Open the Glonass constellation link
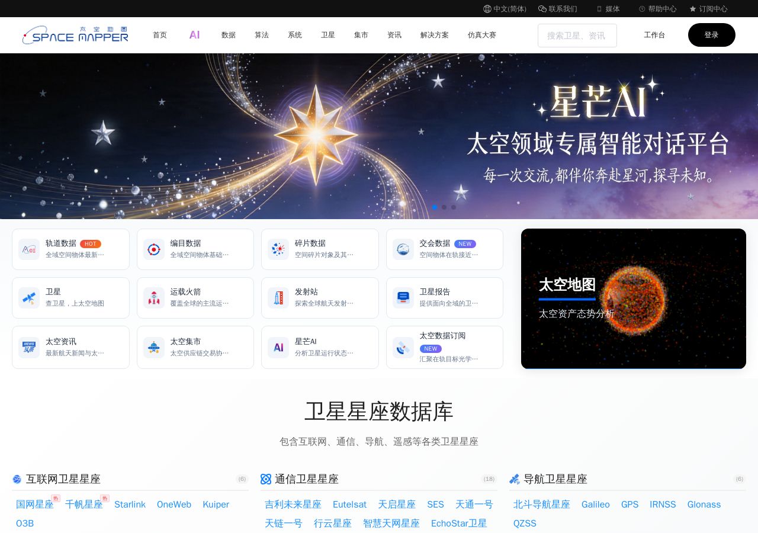 tap(704, 505)
